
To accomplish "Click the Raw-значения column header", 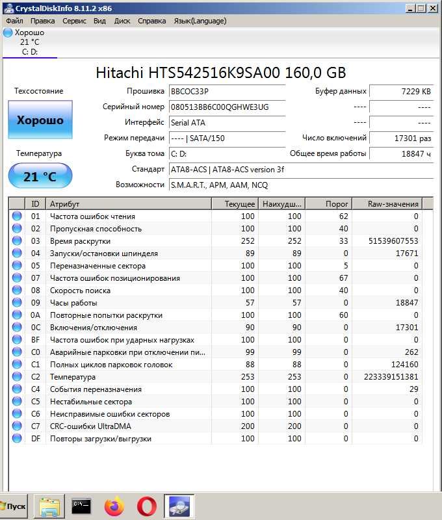I will [x=387, y=203].
